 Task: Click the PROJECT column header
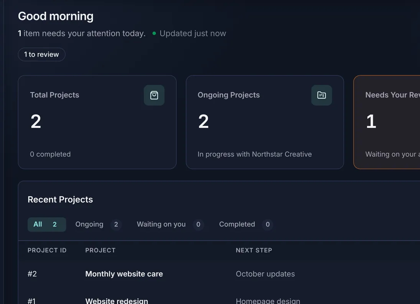[x=100, y=250]
